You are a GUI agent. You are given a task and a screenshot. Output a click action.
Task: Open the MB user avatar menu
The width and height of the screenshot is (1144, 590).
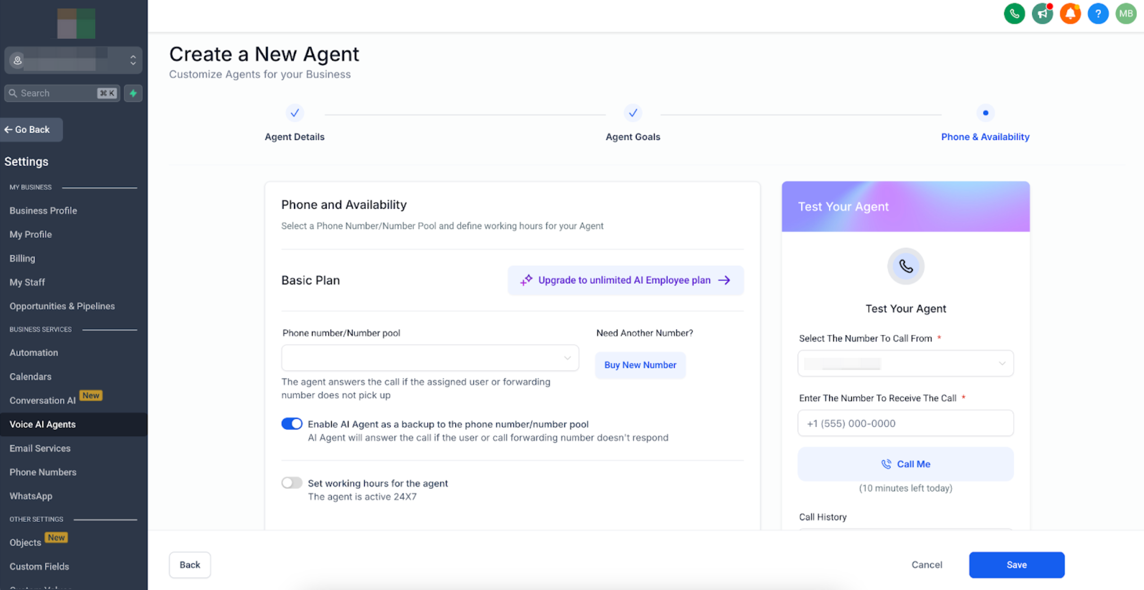[1126, 13]
